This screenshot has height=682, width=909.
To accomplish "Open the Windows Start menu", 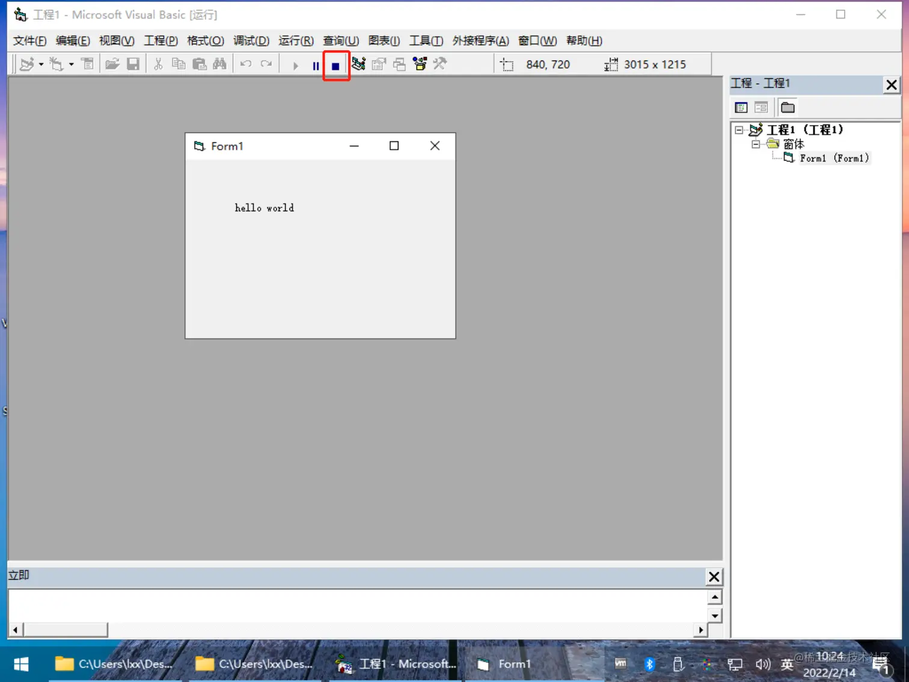I will point(22,664).
